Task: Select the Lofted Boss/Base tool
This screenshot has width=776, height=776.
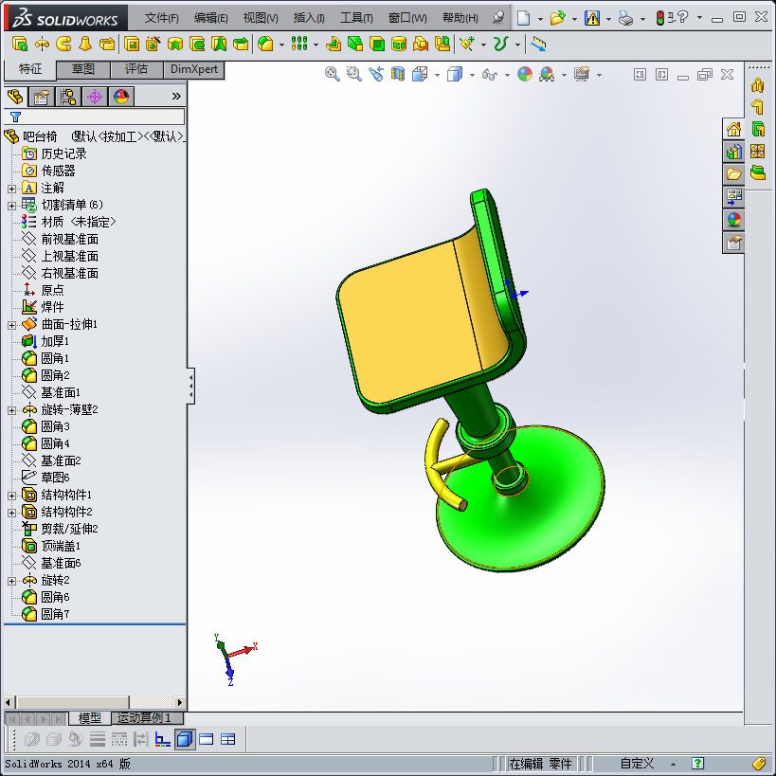Action: [85, 44]
